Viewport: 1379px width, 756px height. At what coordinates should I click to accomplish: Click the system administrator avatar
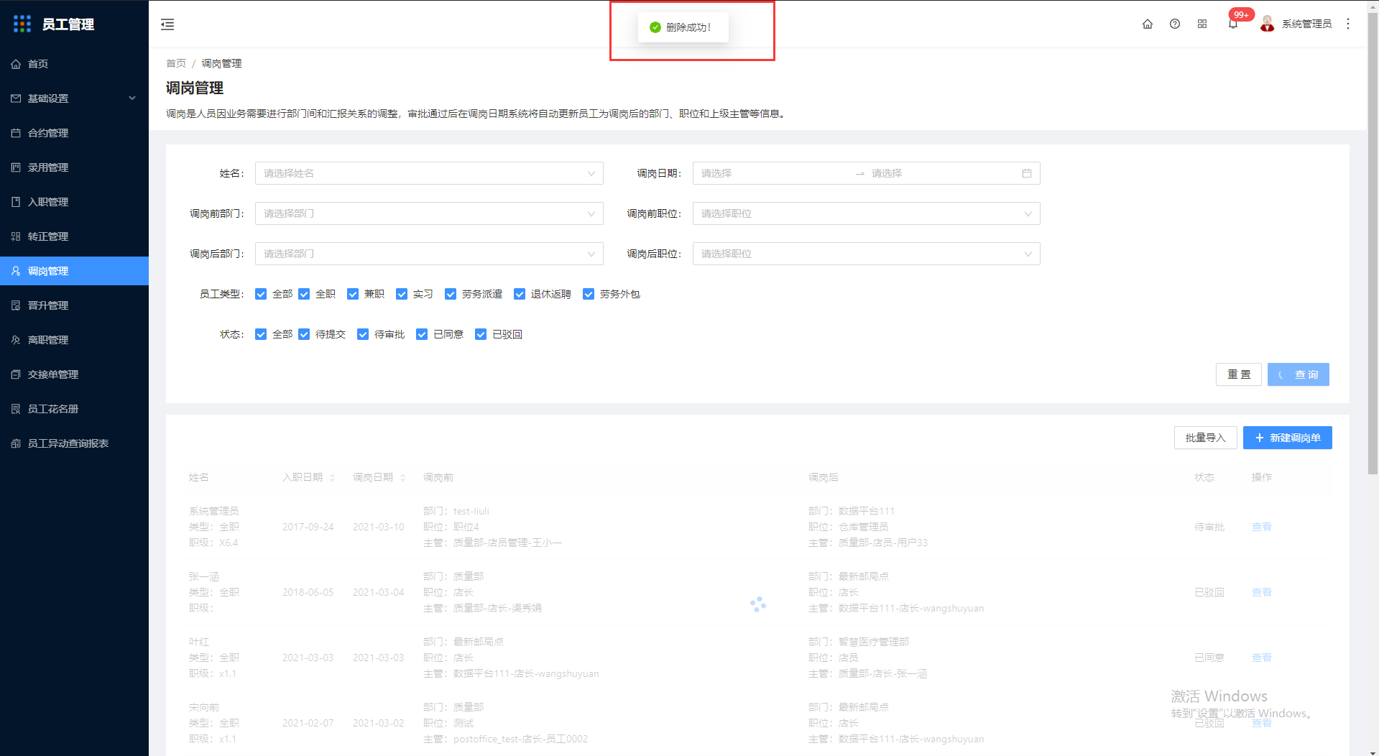(1268, 24)
